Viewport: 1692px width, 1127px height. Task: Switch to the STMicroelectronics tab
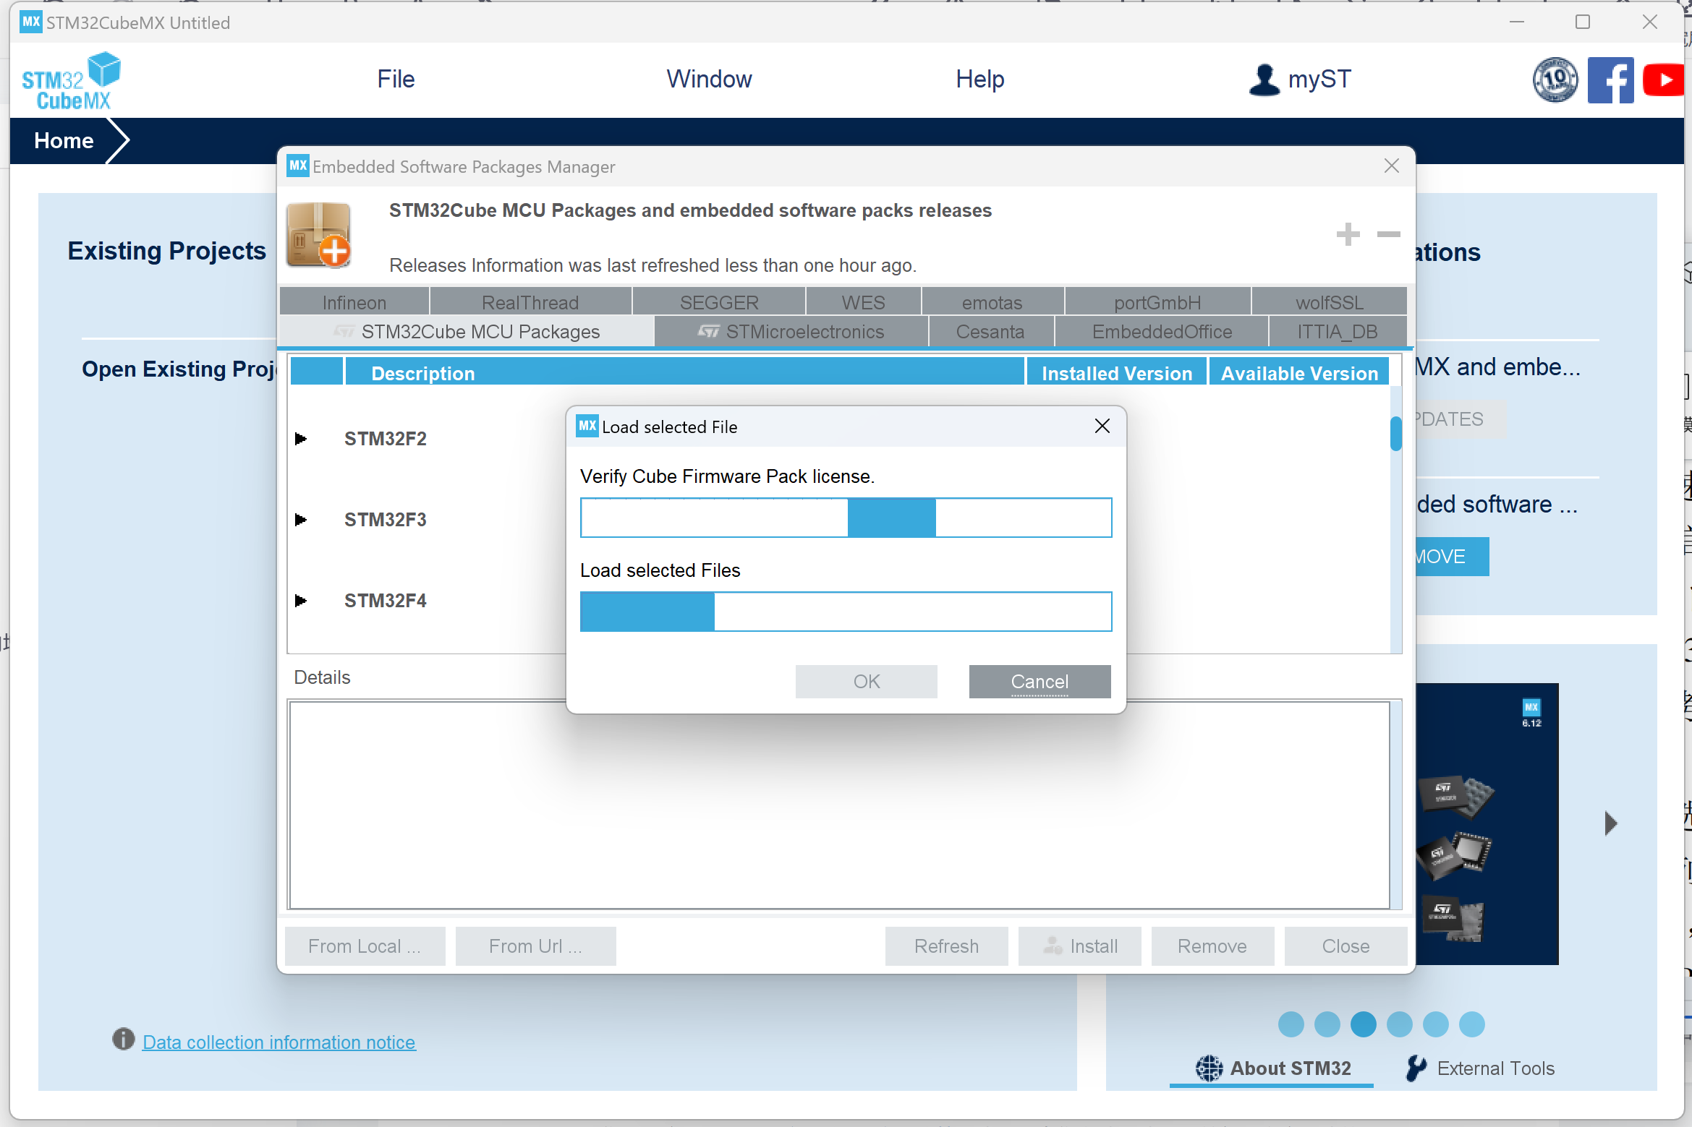(791, 332)
